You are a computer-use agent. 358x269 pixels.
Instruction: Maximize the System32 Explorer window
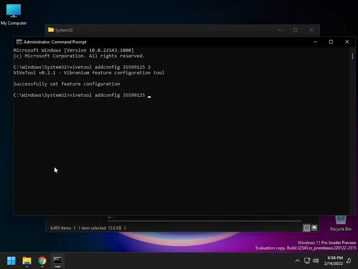pos(295,30)
